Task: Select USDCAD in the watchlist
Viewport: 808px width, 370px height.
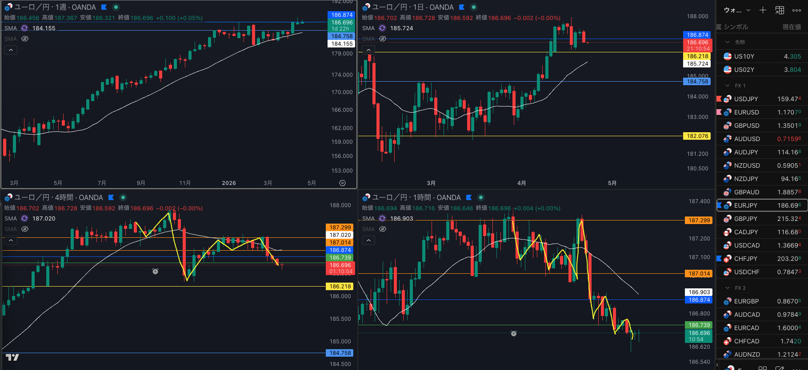Action: (x=762, y=245)
